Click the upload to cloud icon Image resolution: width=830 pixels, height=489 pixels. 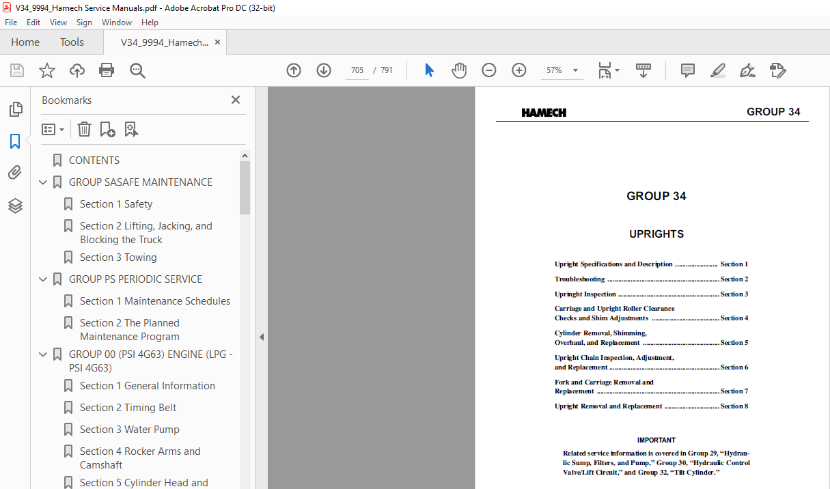pos(77,70)
